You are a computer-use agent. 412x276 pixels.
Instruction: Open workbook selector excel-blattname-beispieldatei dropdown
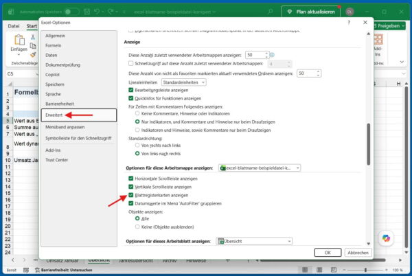click(260, 168)
